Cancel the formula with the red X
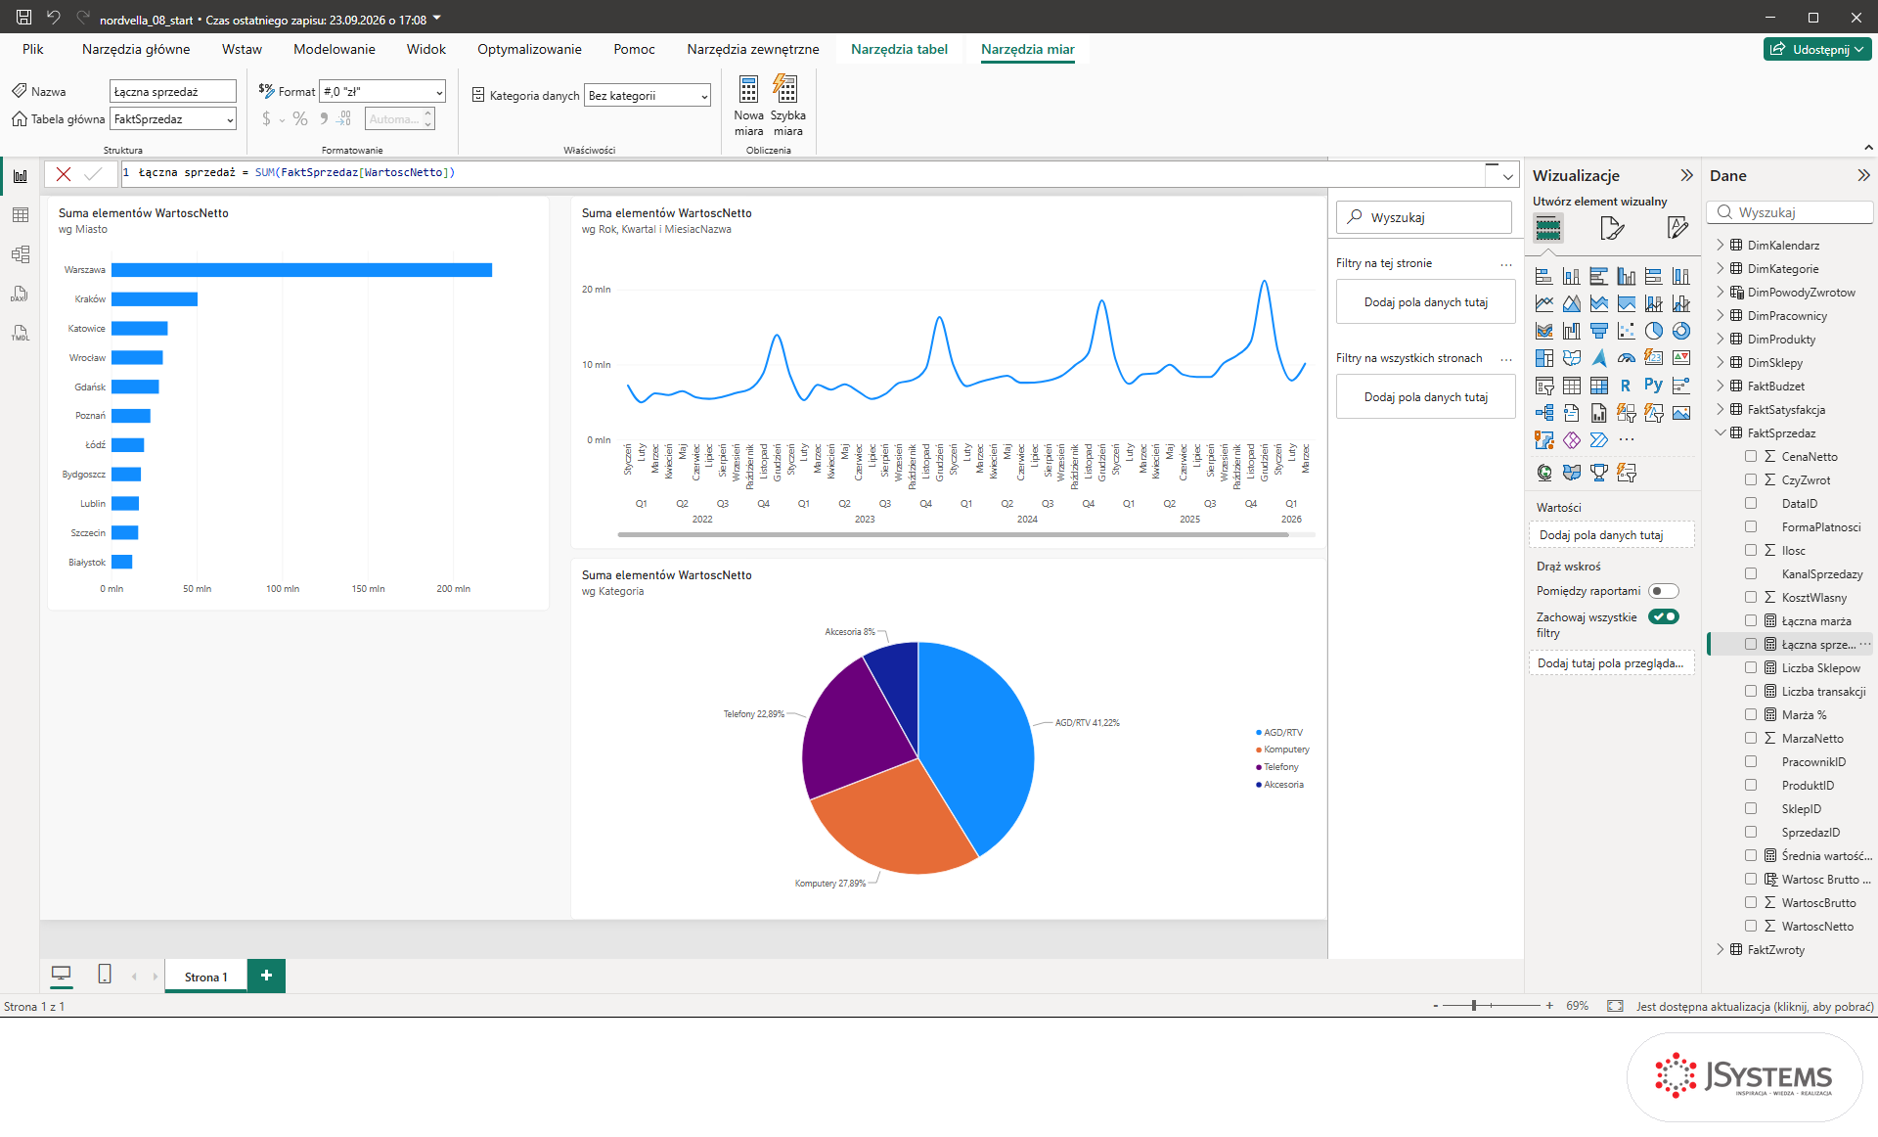The height and width of the screenshot is (1137, 1878). (x=64, y=173)
